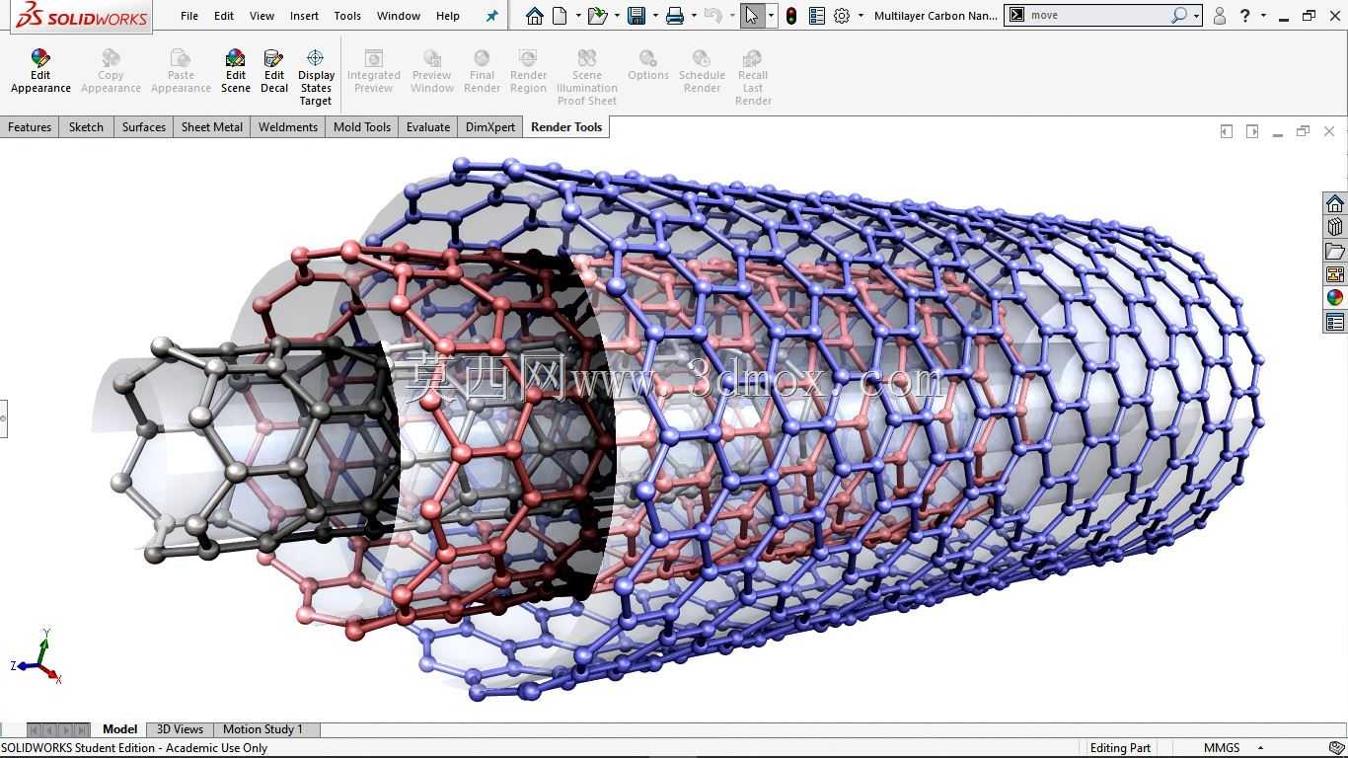
Task: Switch to the 3D Views tab
Action: tap(180, 729)
